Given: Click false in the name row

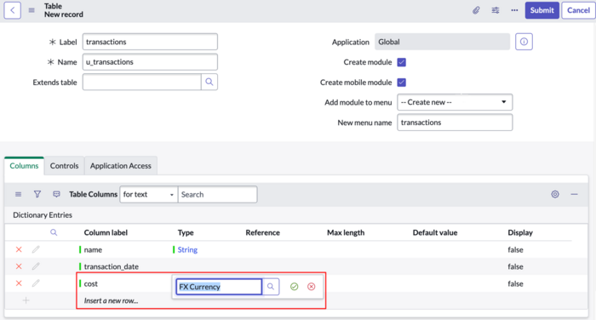Looking at the screenshot, I should [515, 249].
